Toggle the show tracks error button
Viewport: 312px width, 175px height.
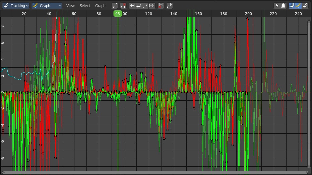pyautogui.click(x=305, y=6)
